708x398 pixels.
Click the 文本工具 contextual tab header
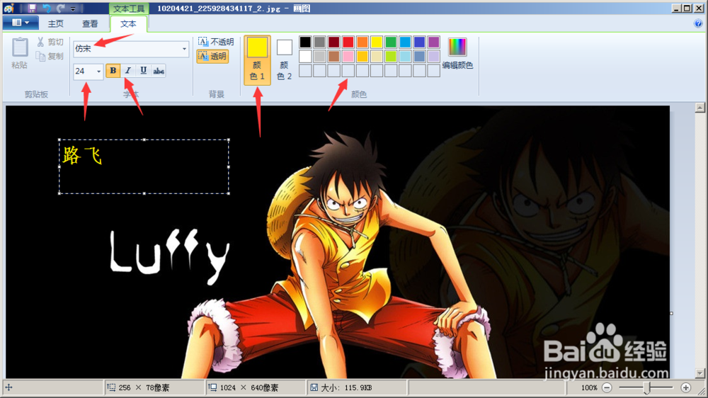(x=129, y=8)
